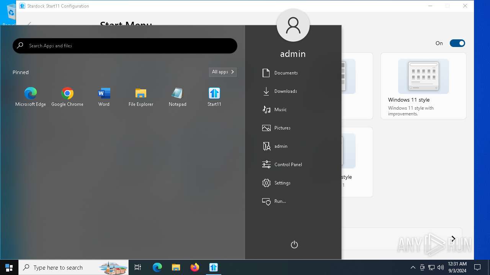
Task: Click the Search Apps and files field
Action: [125, 46]
